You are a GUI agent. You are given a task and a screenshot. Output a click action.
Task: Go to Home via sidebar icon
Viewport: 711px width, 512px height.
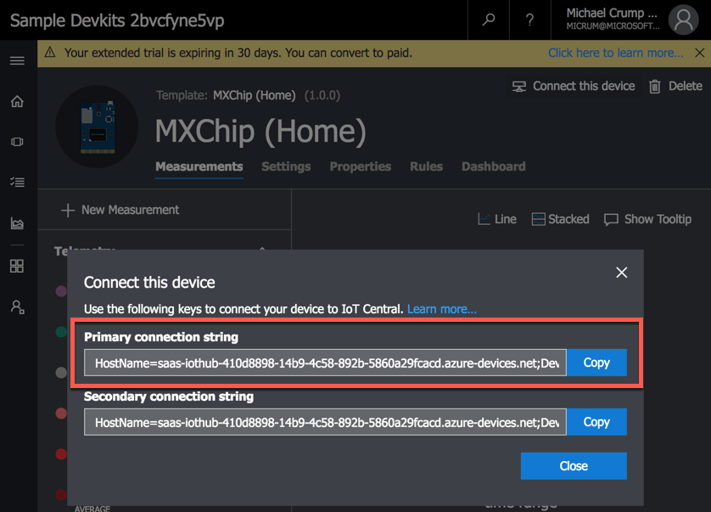tap(17, 101)
